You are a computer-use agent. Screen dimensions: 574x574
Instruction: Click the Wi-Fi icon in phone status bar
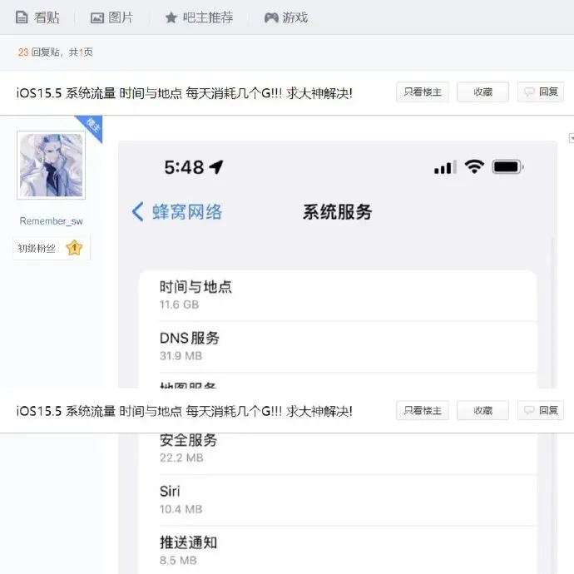click(474, 167)
